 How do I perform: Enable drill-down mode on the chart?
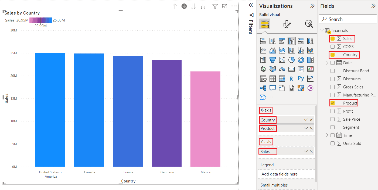[184, 6]
